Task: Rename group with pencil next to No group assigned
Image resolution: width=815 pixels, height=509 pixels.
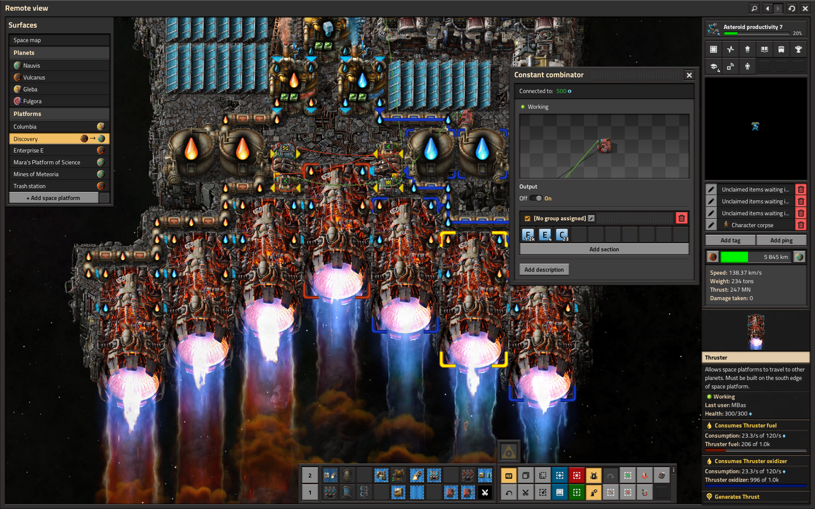Action: coord(592,218)
